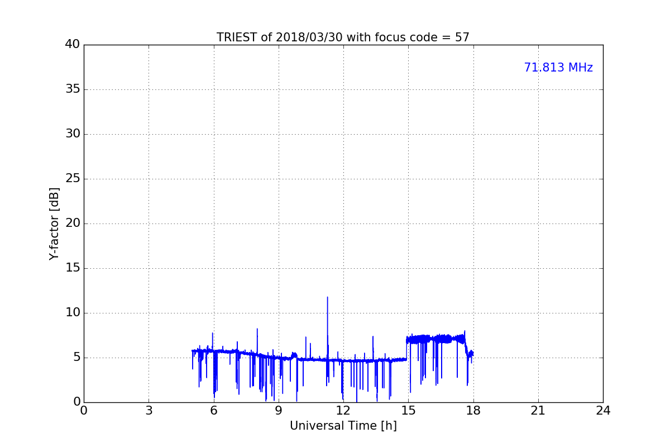Click the y-axis tick label '40'
Screen dimensions: 670x447
pyautogui.click(x=72, y=45)
